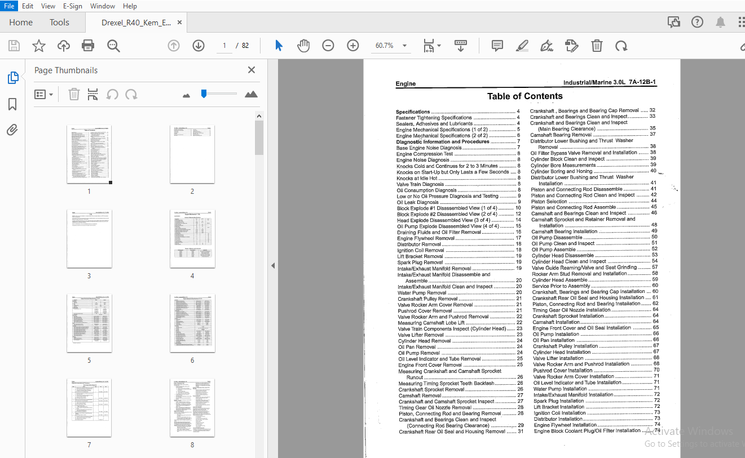This screenshot has width=745, height=458.
Task: Go to next page arrow
Action: pos(199,46)
